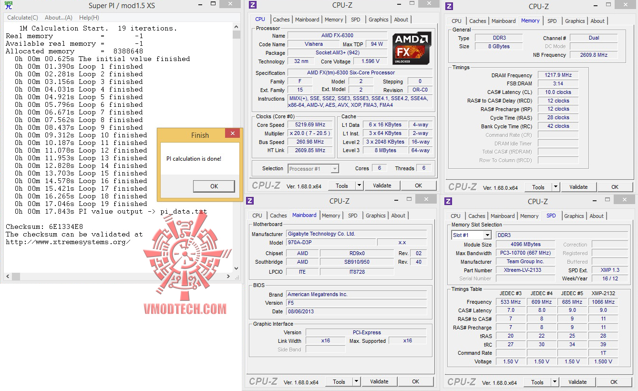Expand Tools dropdown arrow in CPU-Z motherboard window
638x391 pixels.
click(x=357, y=381)
